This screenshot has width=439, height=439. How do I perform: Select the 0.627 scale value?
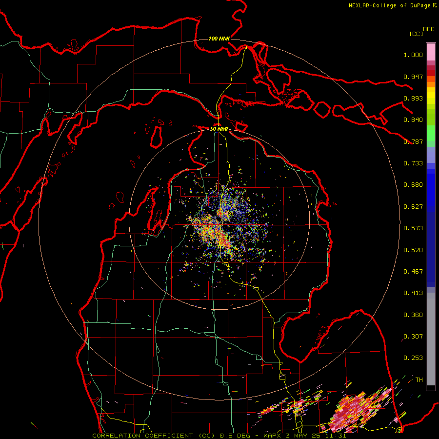413,207
